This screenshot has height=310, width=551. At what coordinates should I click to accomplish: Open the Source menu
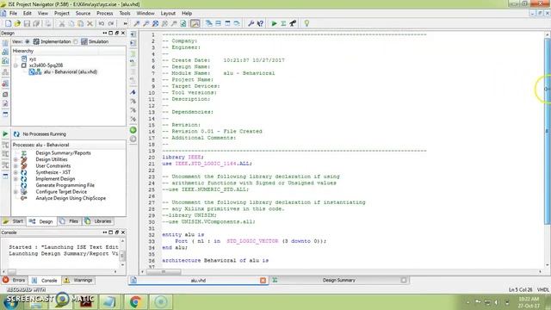[x=83, y=14]
